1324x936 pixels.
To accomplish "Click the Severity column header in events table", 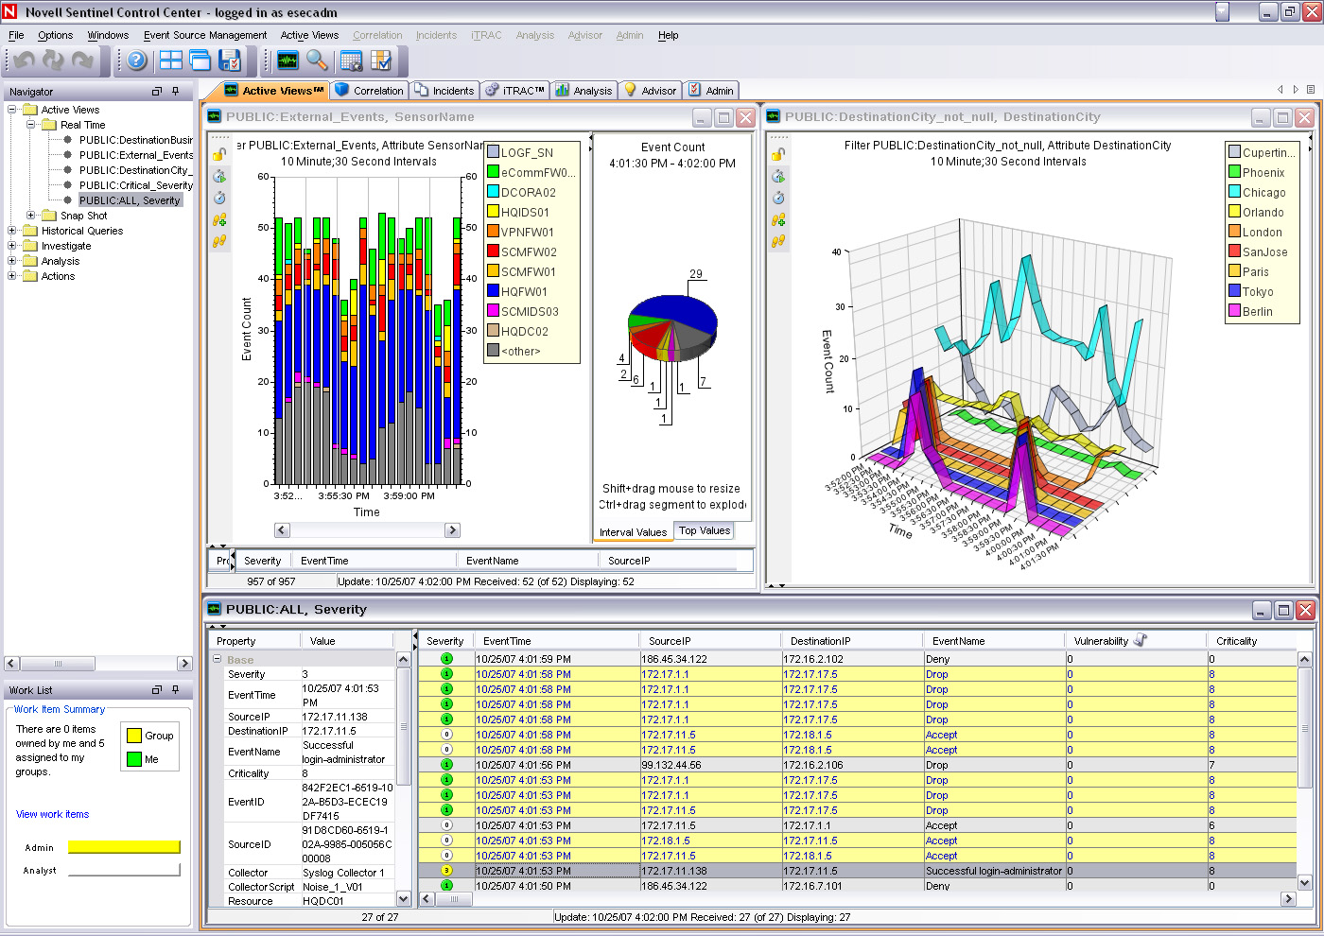I will coord(444,641).
